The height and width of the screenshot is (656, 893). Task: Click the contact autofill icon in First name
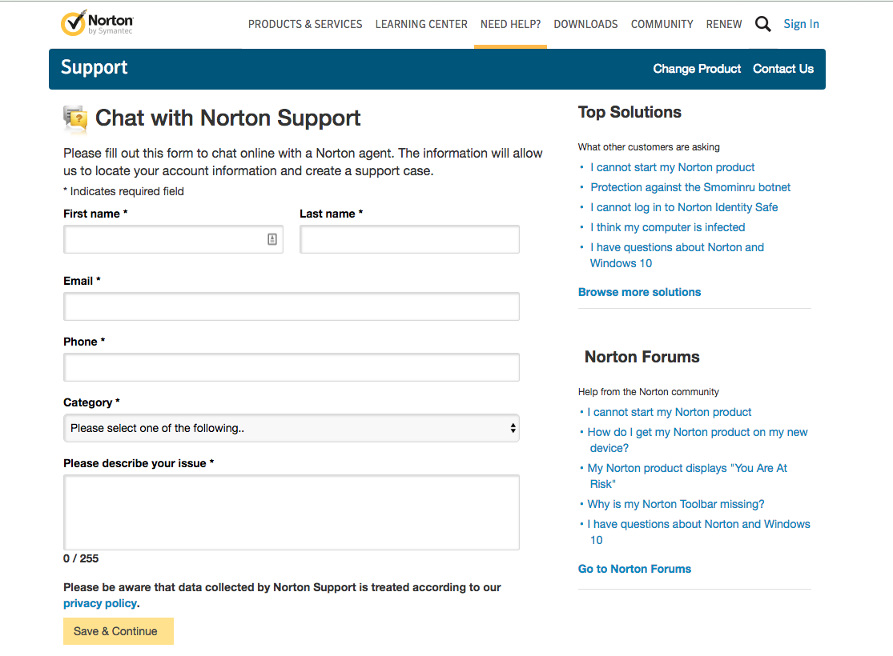tap(272, 239)
